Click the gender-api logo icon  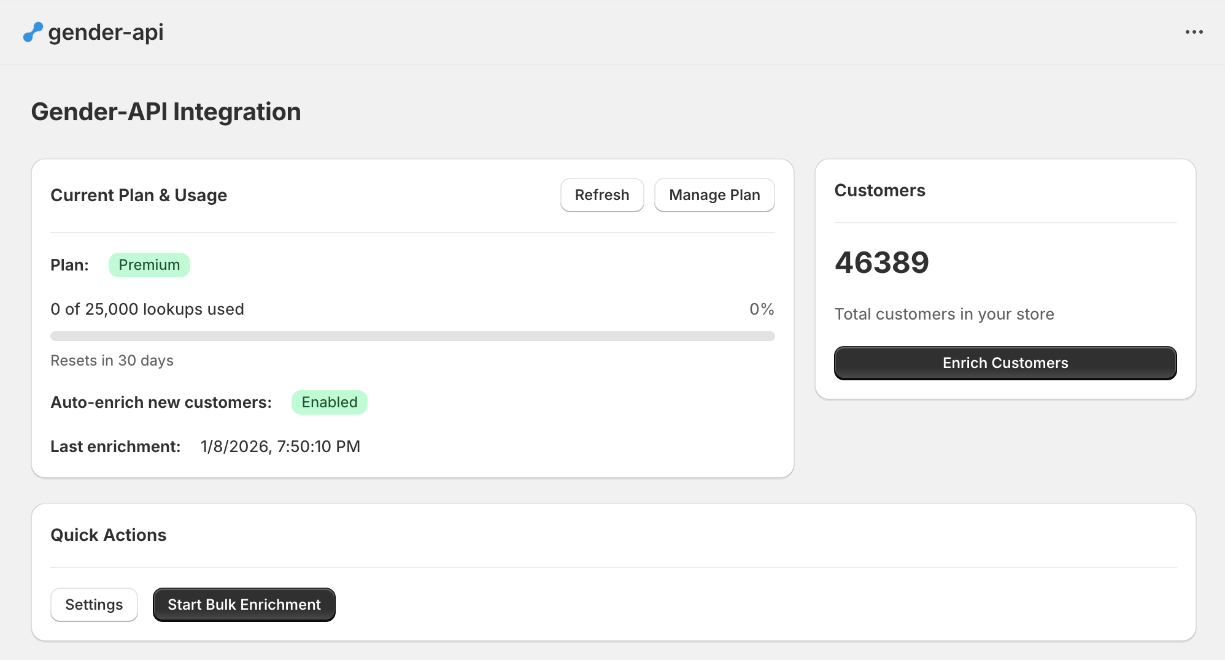pyautogui.click(x=33, y=33)
